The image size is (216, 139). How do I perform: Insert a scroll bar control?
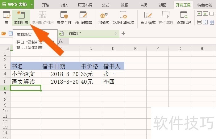(212, 22)
